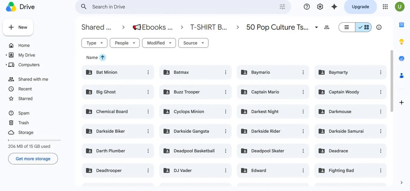Click the vertical scrollbar of file list
The height and width of the screenshot is (191, 410).
tap(392, 81)
